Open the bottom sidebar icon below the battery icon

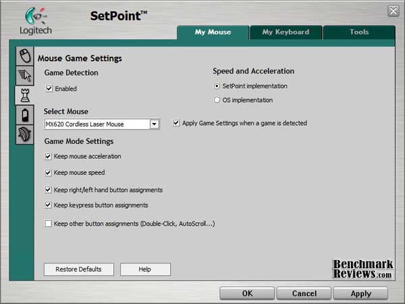pos(25,134)
